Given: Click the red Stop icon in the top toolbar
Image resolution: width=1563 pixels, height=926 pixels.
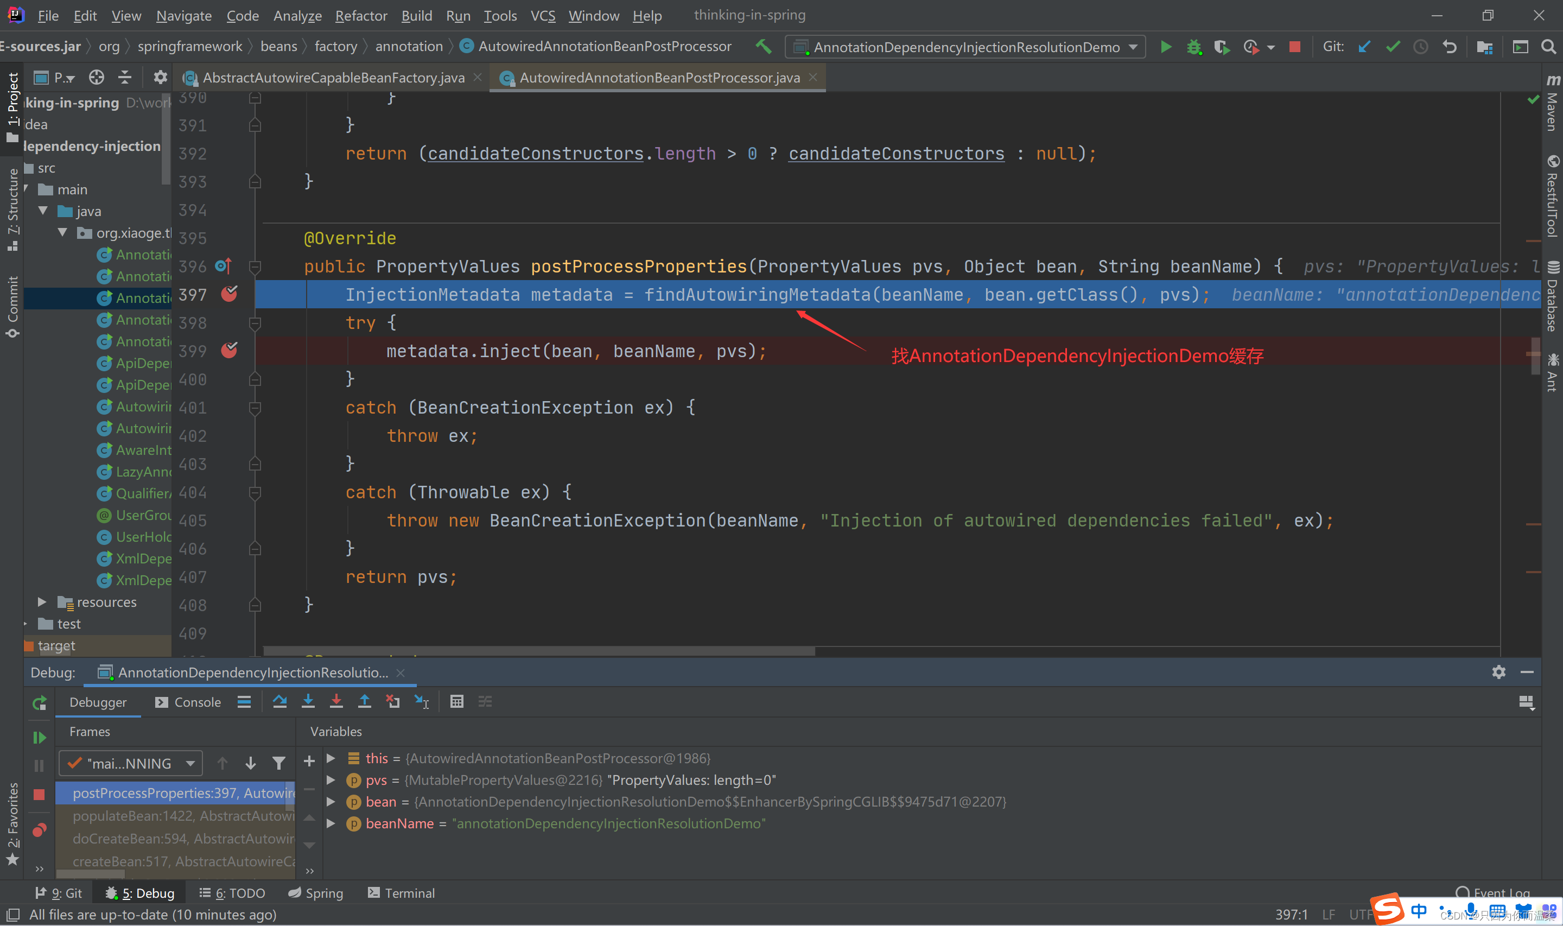Looking at the screenshot, I should tap(1295, 47).
